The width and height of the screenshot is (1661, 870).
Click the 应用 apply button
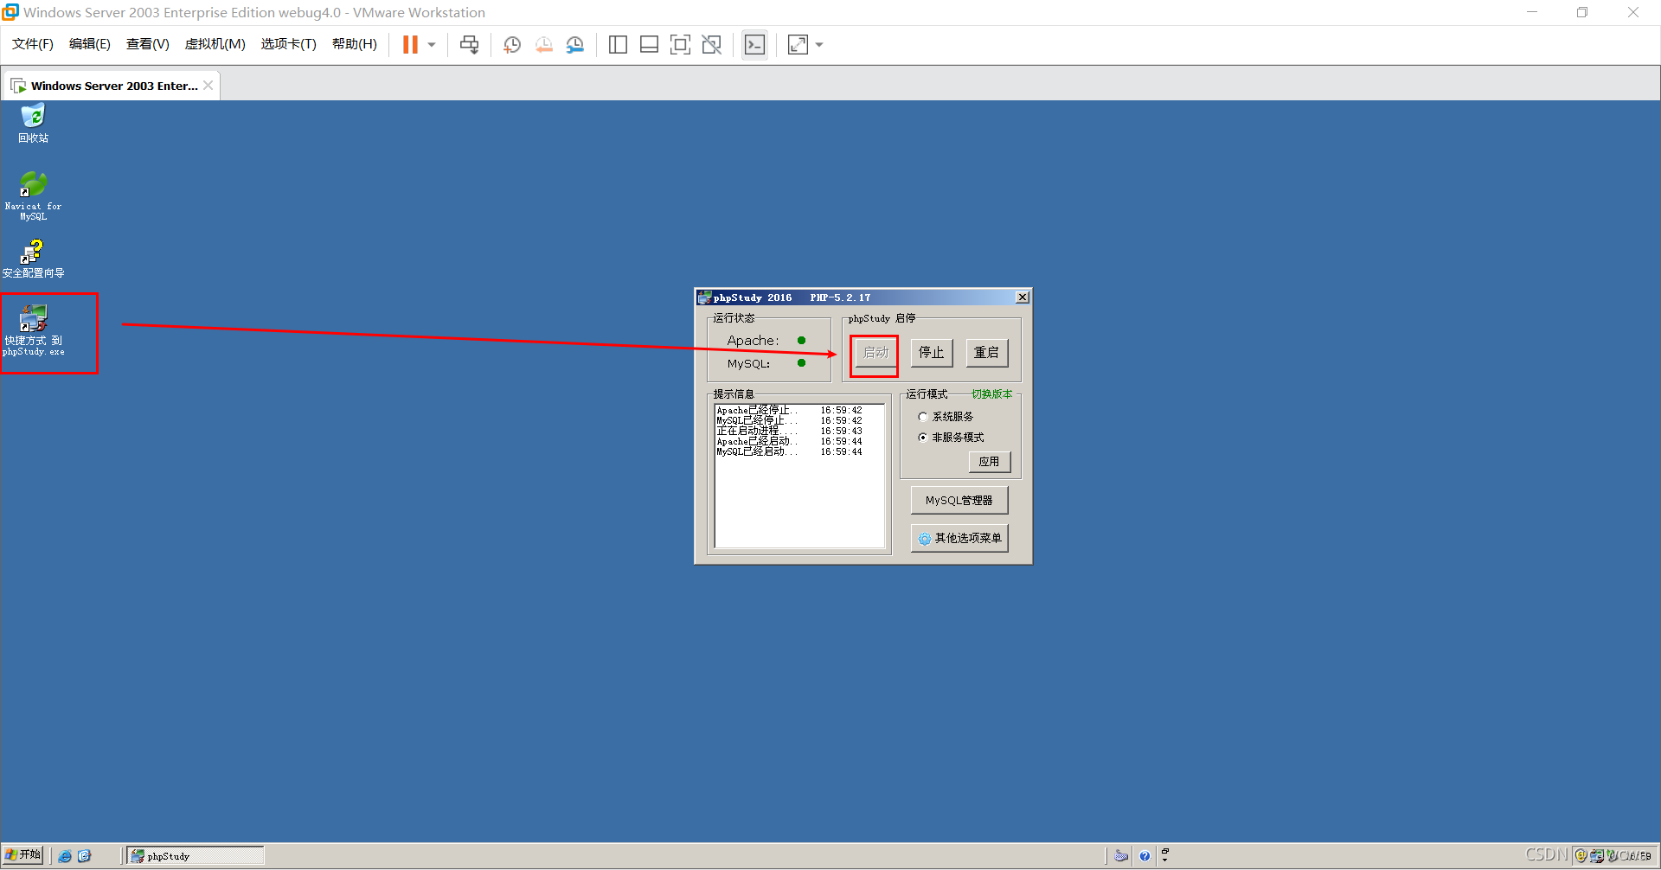point(990,462)
